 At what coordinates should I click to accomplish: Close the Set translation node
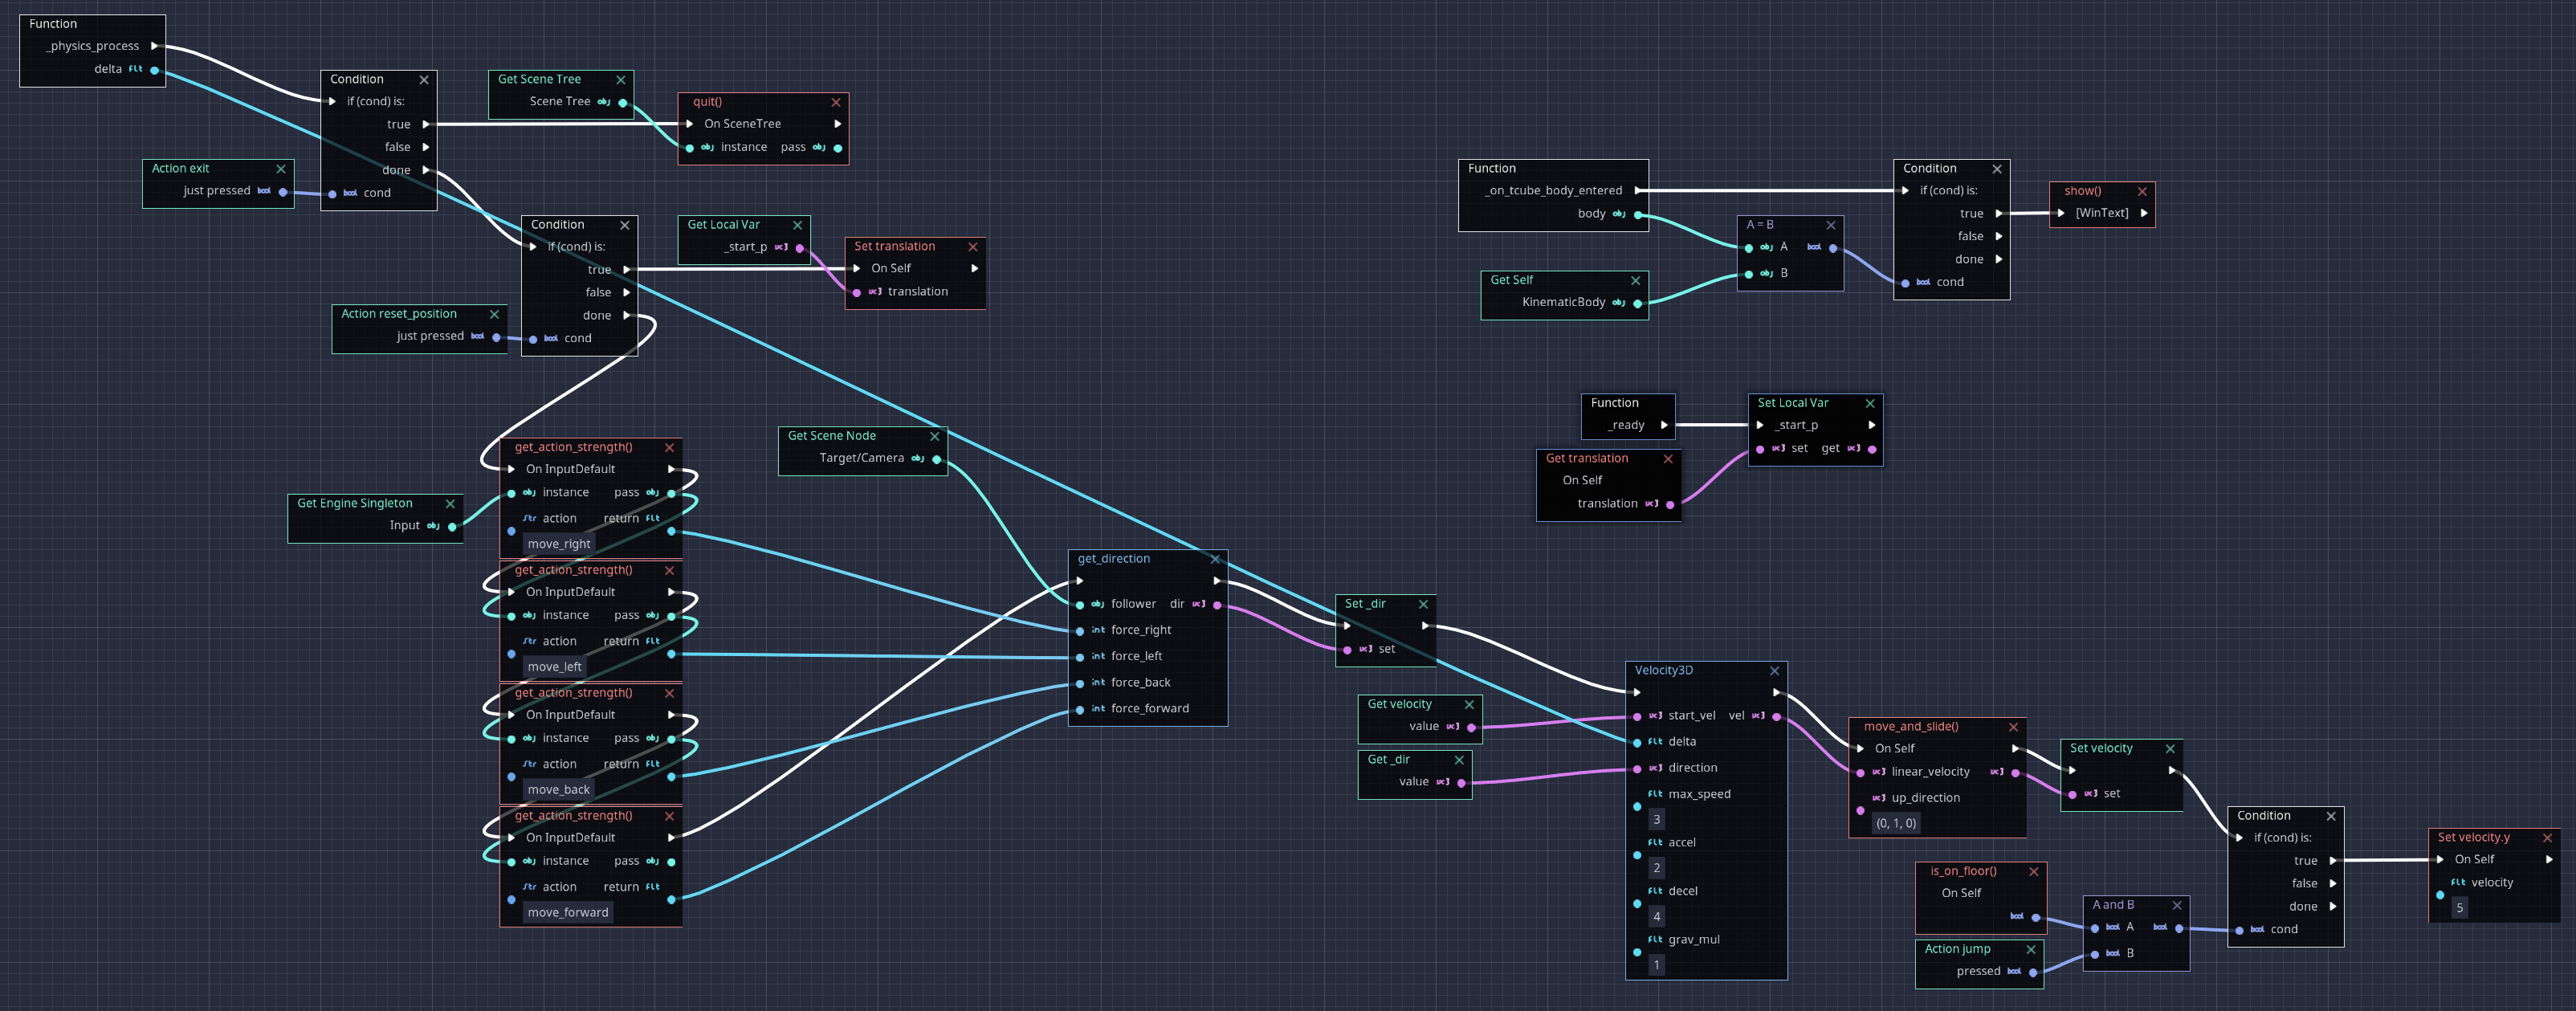972,247
